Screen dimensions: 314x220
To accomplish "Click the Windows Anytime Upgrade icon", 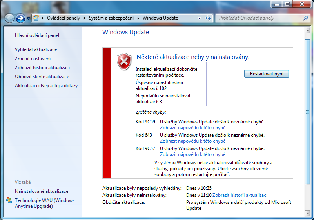I will point(9,200).
